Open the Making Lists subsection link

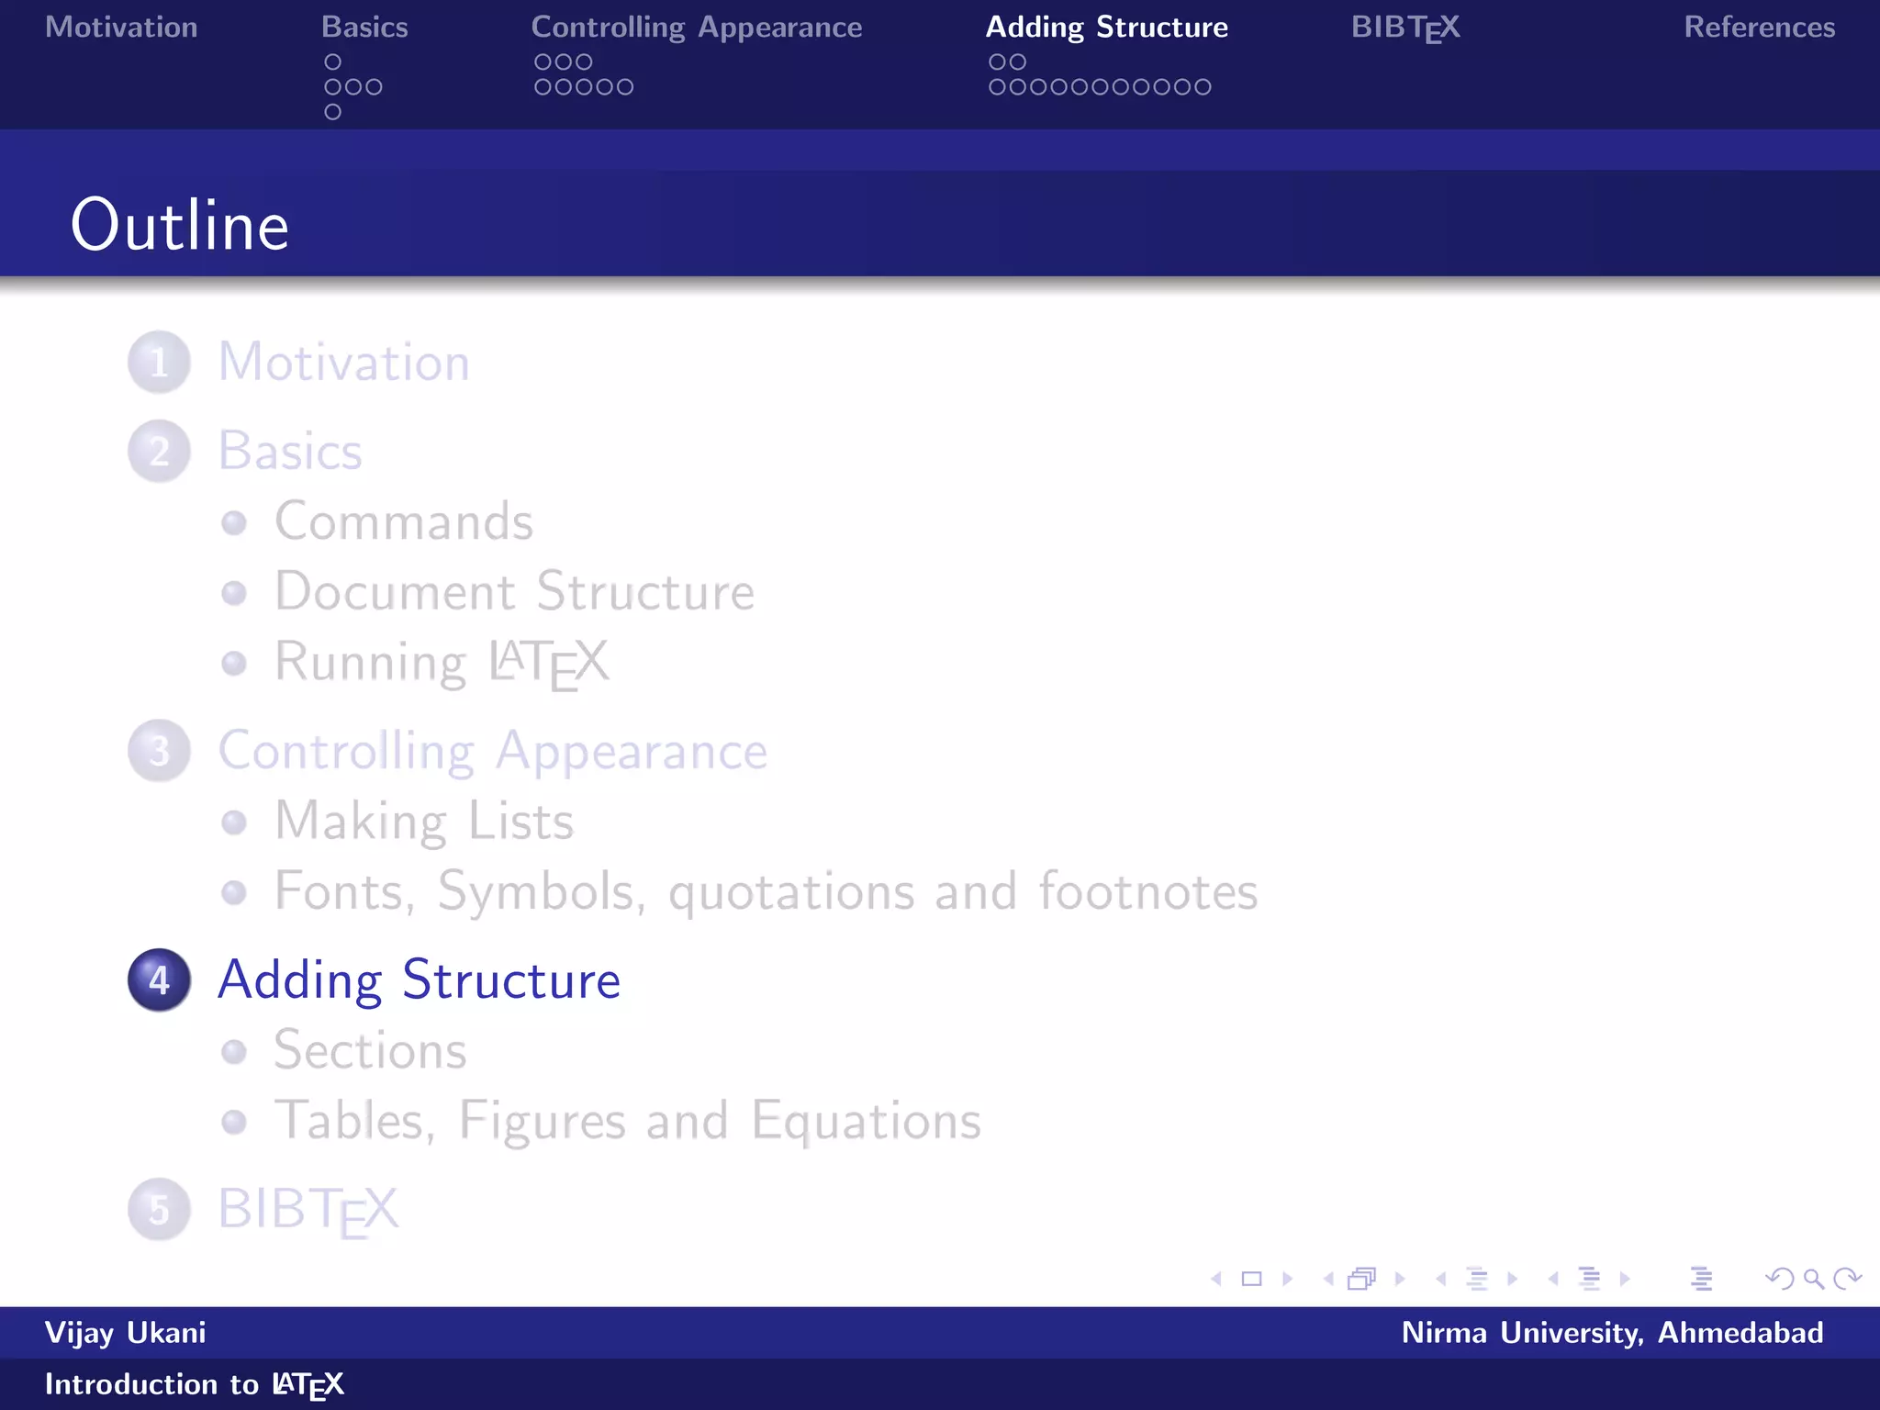(424, 822)
